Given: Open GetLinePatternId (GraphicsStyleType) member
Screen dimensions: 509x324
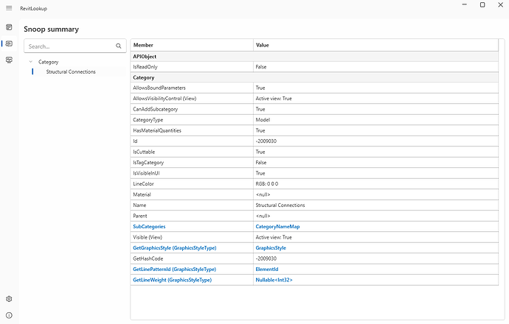Looking at the screenshot, I should 174,270.
